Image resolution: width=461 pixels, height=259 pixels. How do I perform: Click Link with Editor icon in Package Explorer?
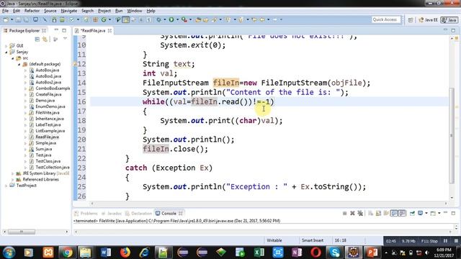pyautogui.click(x=45, y=40)
